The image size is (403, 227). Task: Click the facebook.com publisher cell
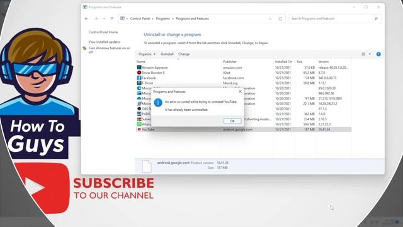coord(233,78)
